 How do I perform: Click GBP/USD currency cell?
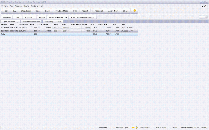(x=23, y=28)
